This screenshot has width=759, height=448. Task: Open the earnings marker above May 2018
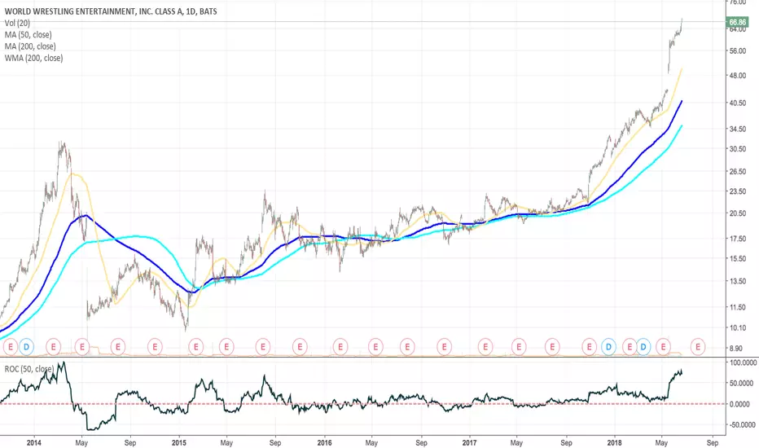(x=663, y=347)
